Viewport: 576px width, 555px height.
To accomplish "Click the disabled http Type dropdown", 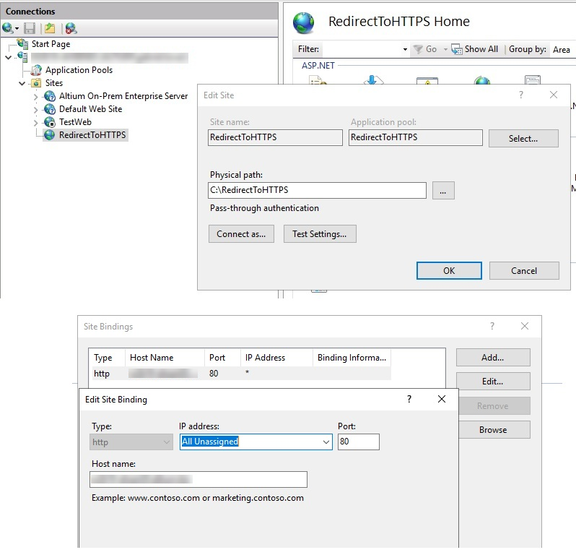I will pos(131,442).
